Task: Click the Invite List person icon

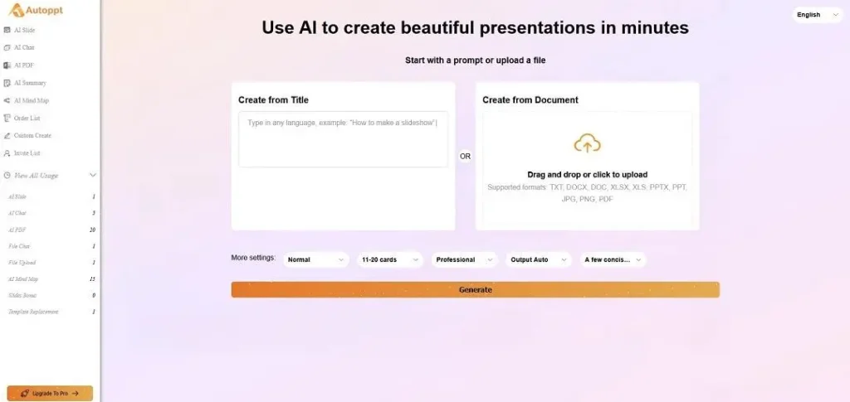Action: [x=7, y=153]
